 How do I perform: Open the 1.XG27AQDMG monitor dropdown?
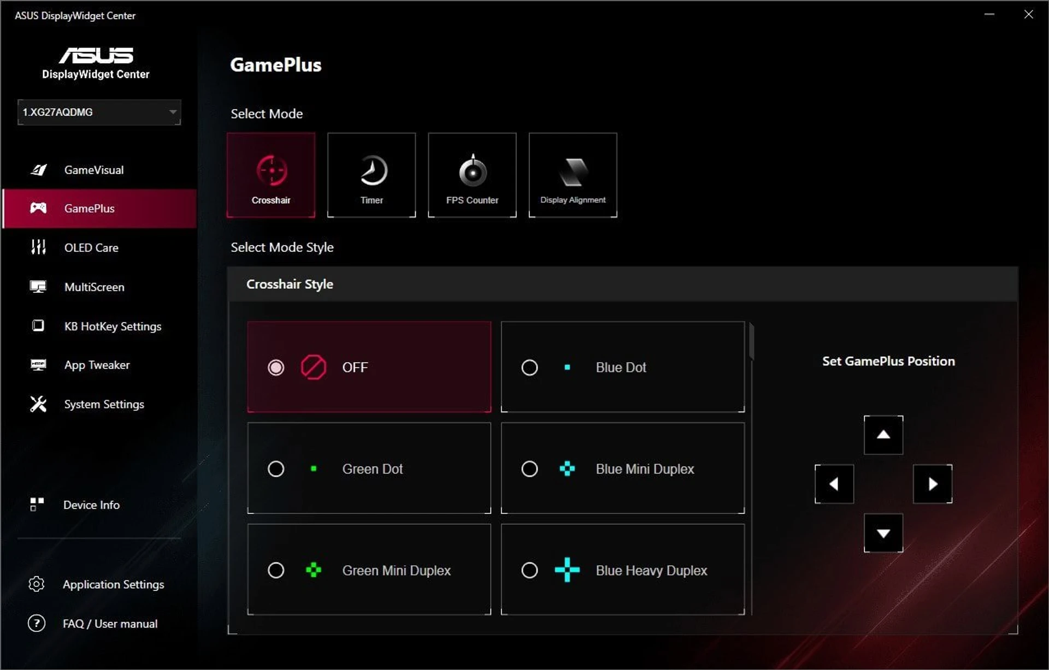99,112
